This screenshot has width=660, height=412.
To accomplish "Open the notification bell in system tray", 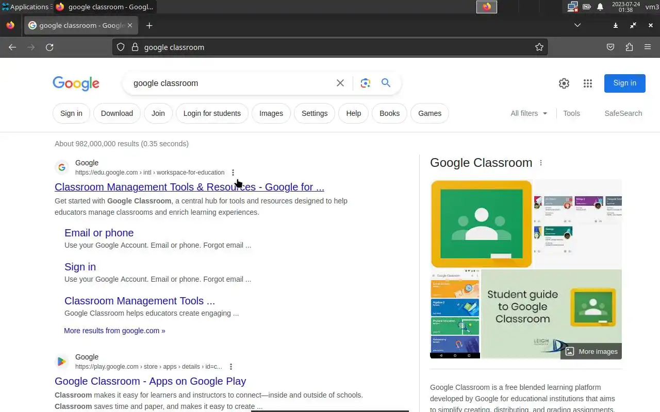I will click(600, 7).
